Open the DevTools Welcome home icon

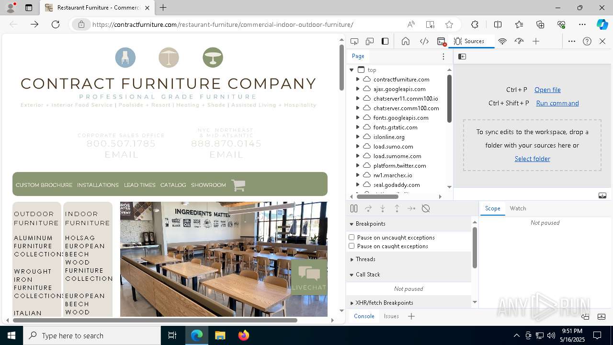(x=406, y=41)
